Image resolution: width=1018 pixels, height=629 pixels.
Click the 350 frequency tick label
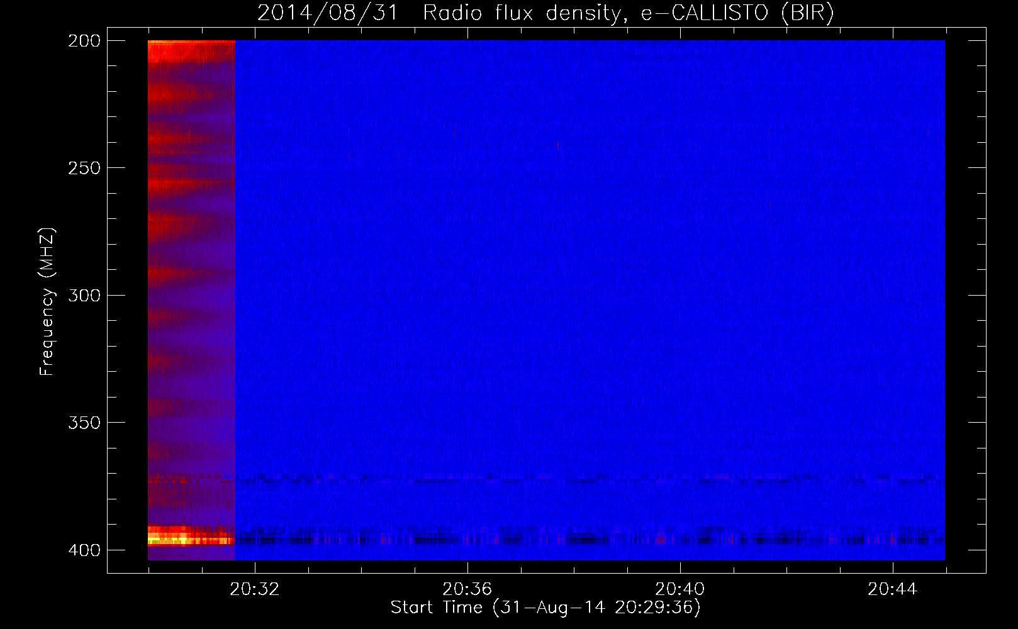tap(84, 423)
